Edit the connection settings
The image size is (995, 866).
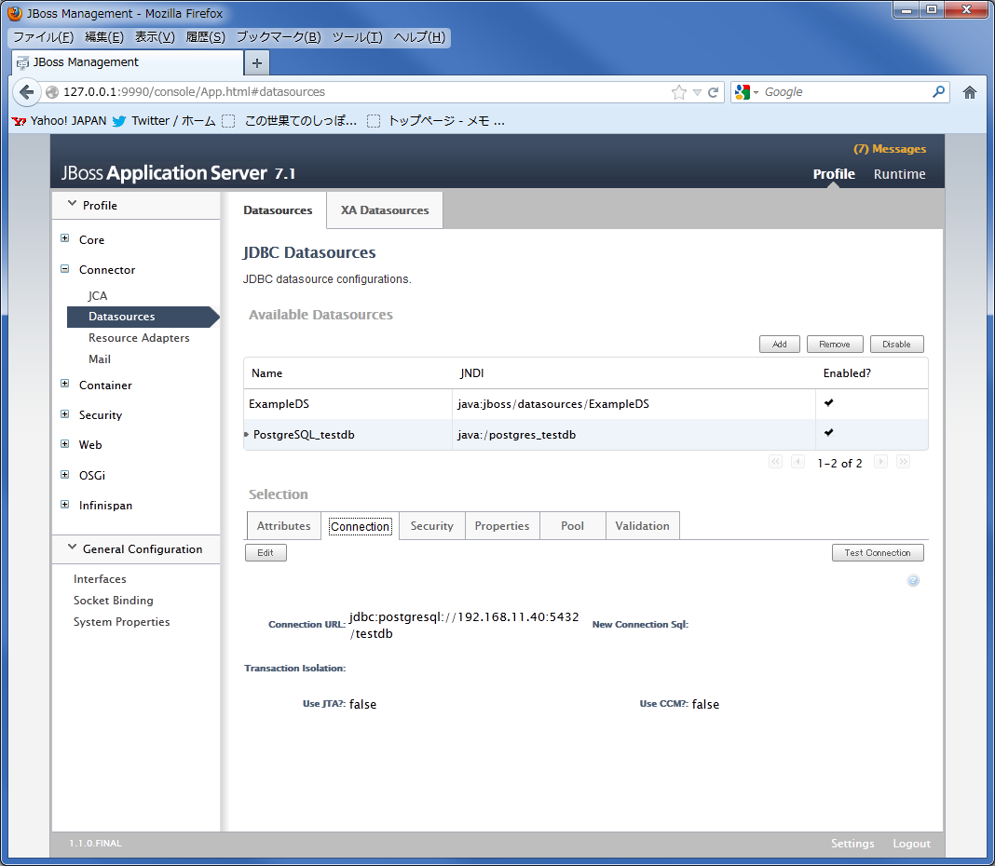[x=266, y=552]
